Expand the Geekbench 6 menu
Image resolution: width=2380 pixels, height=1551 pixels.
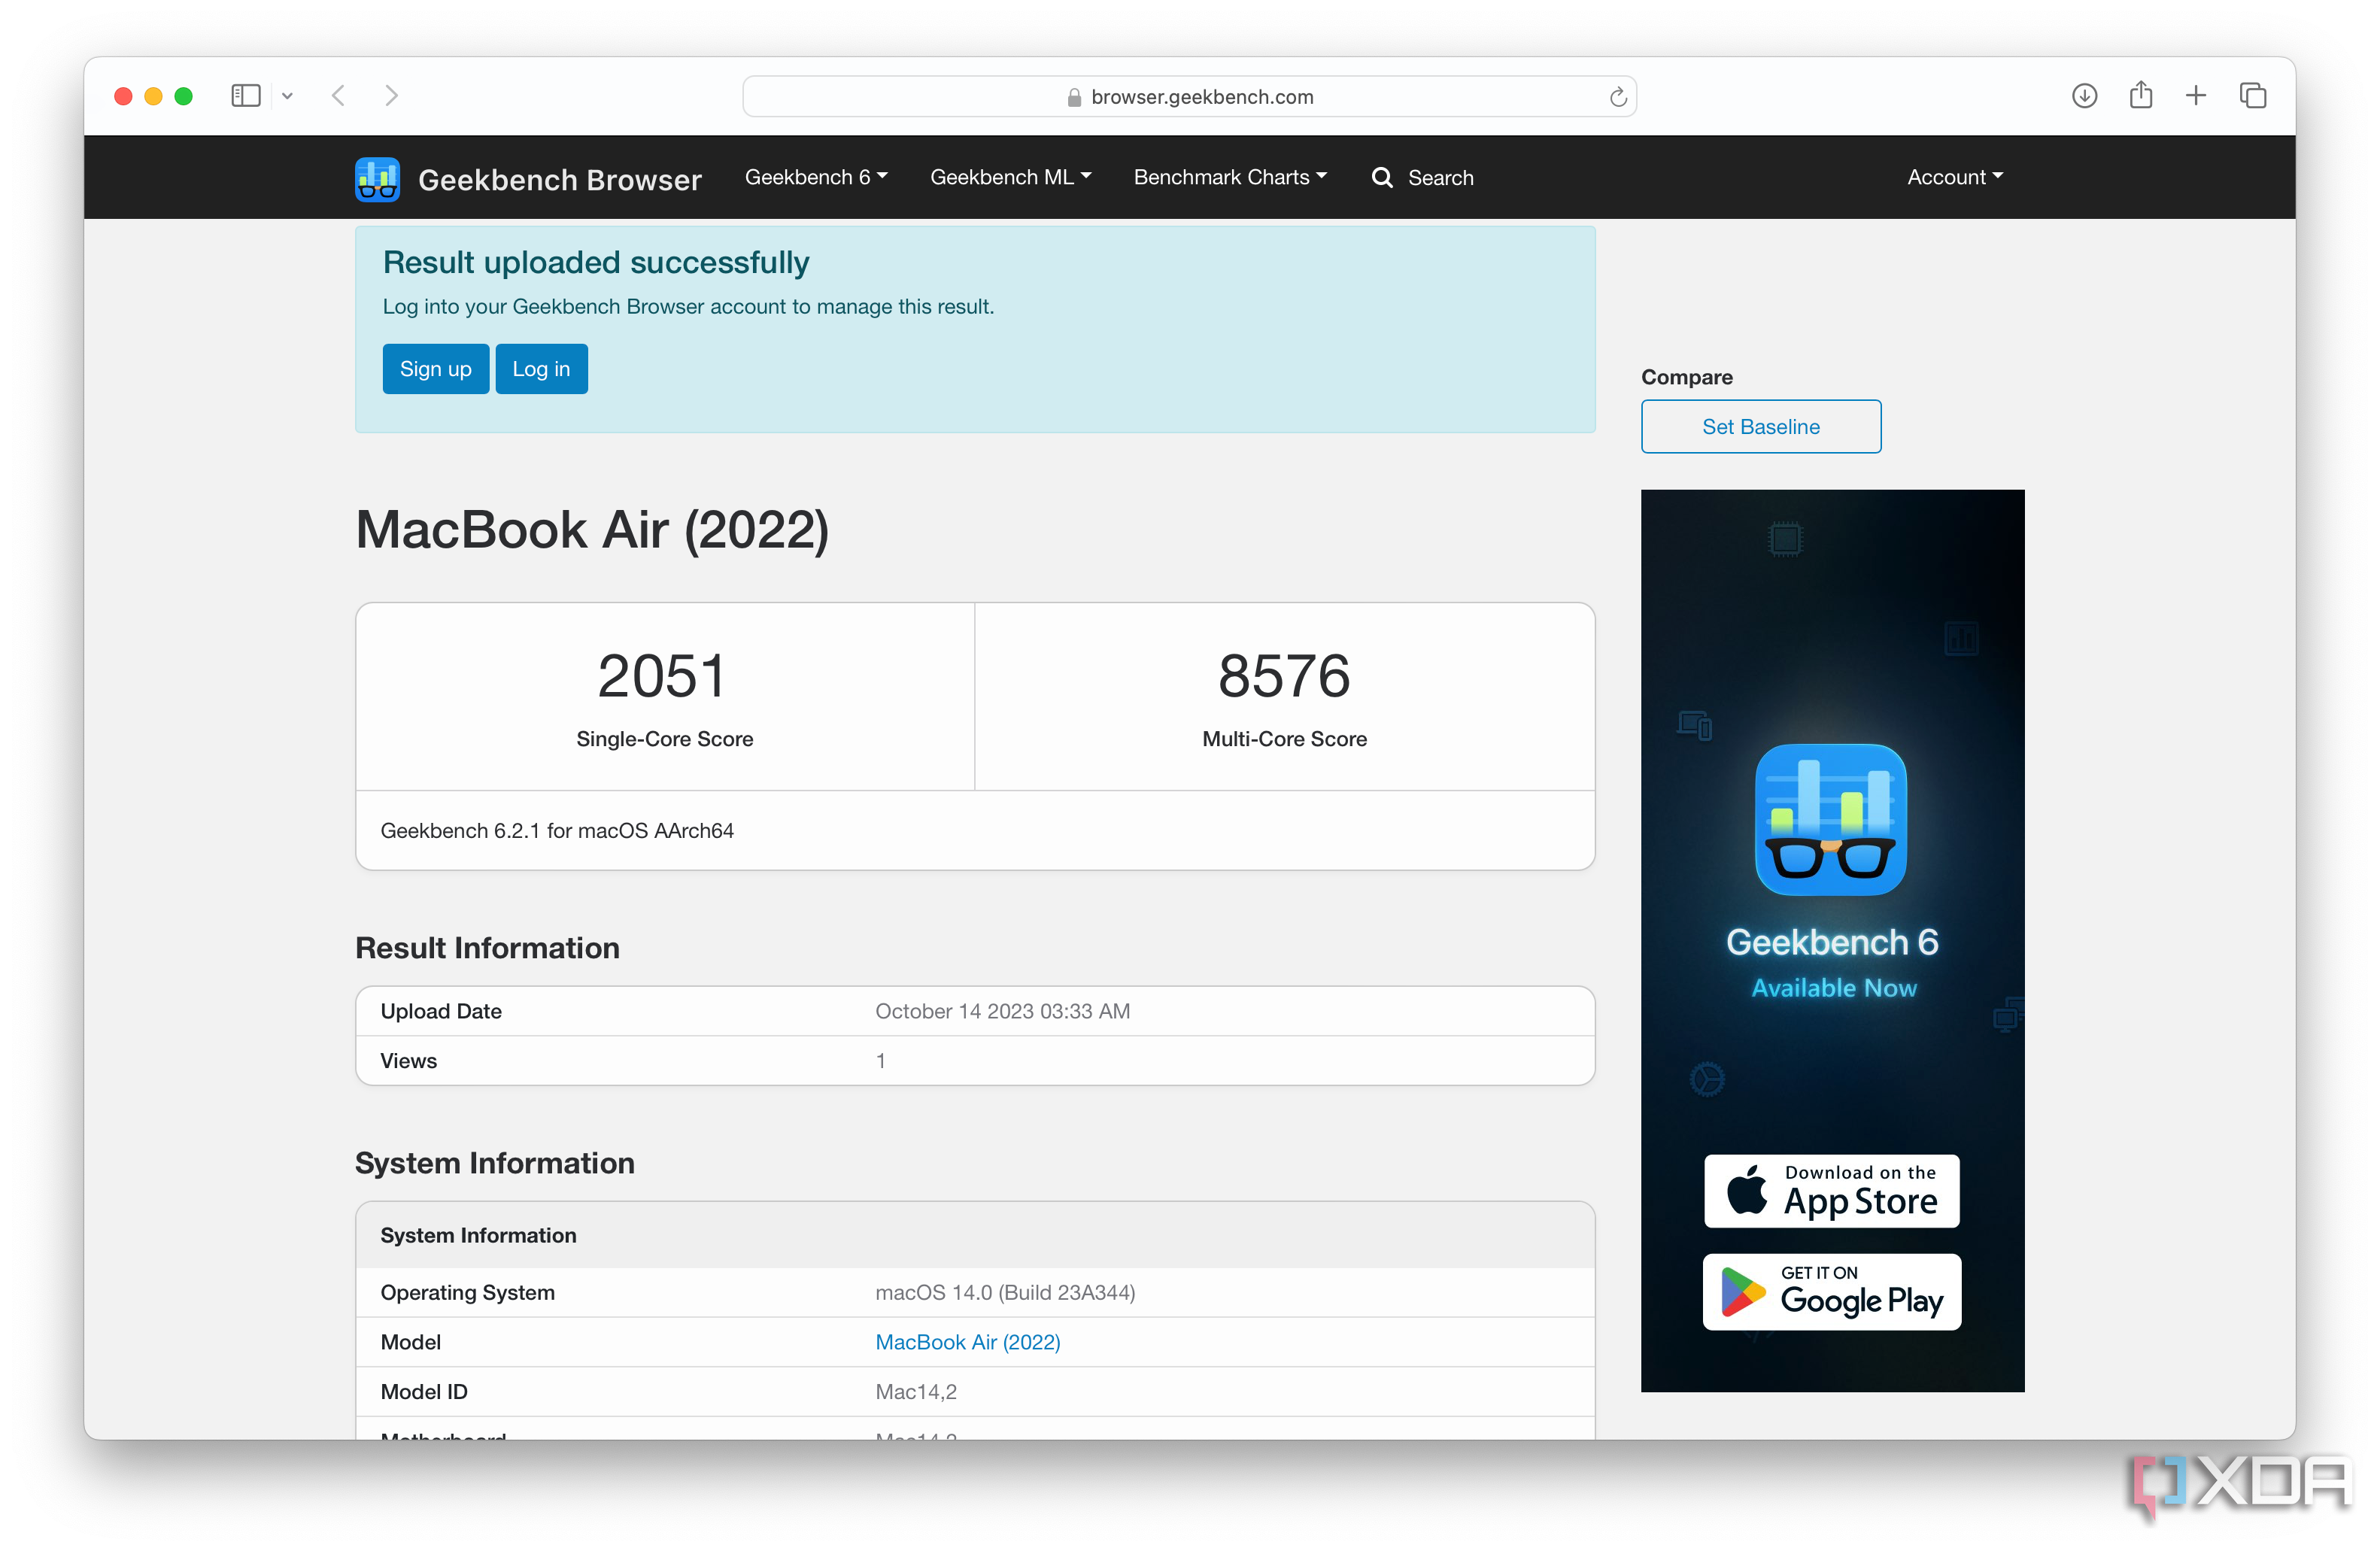coord(816,177)
